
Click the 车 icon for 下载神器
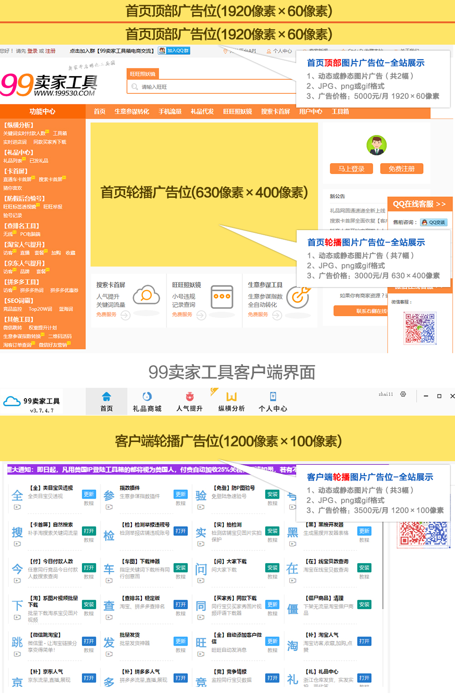pyautogui.click(x=109, y=569)
